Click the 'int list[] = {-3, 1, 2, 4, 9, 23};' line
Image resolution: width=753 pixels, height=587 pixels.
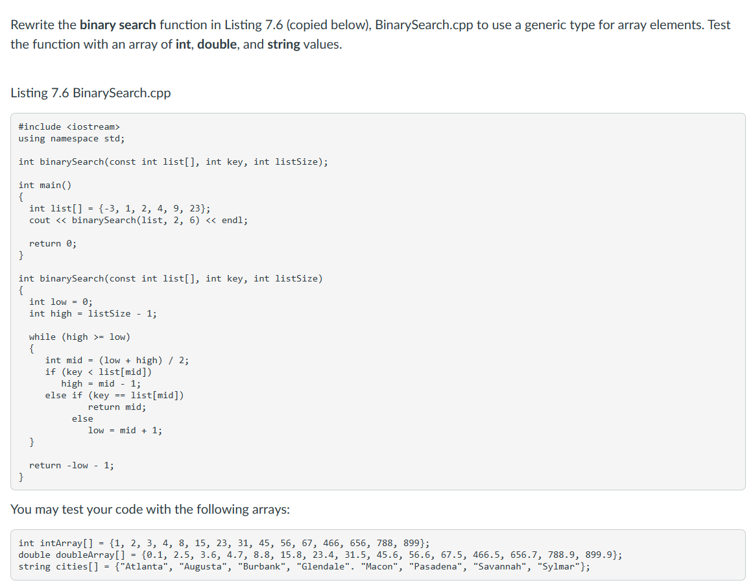pos(119,208)
